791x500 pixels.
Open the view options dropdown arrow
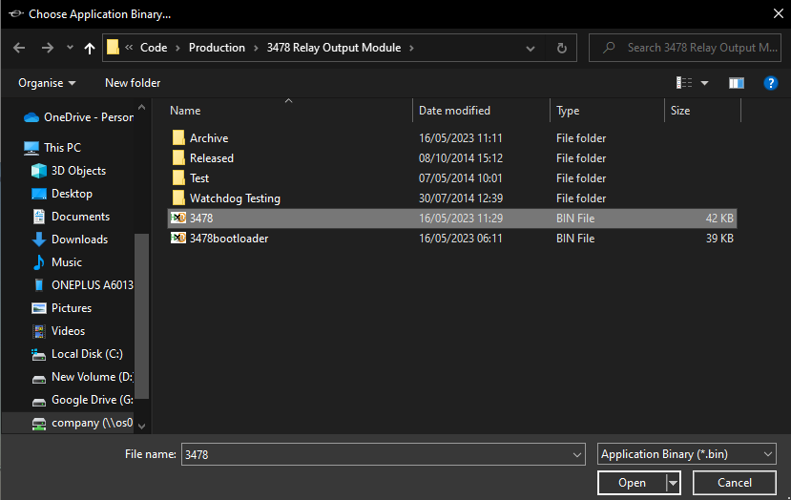pyautogui.click(x=704, y=83)
